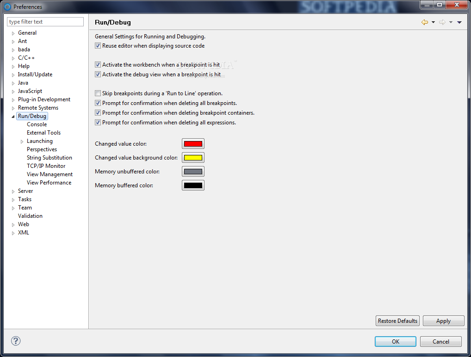Minimize the Preferences window
The width and height of the screenshot is (471, 357).
pos(427,5)
